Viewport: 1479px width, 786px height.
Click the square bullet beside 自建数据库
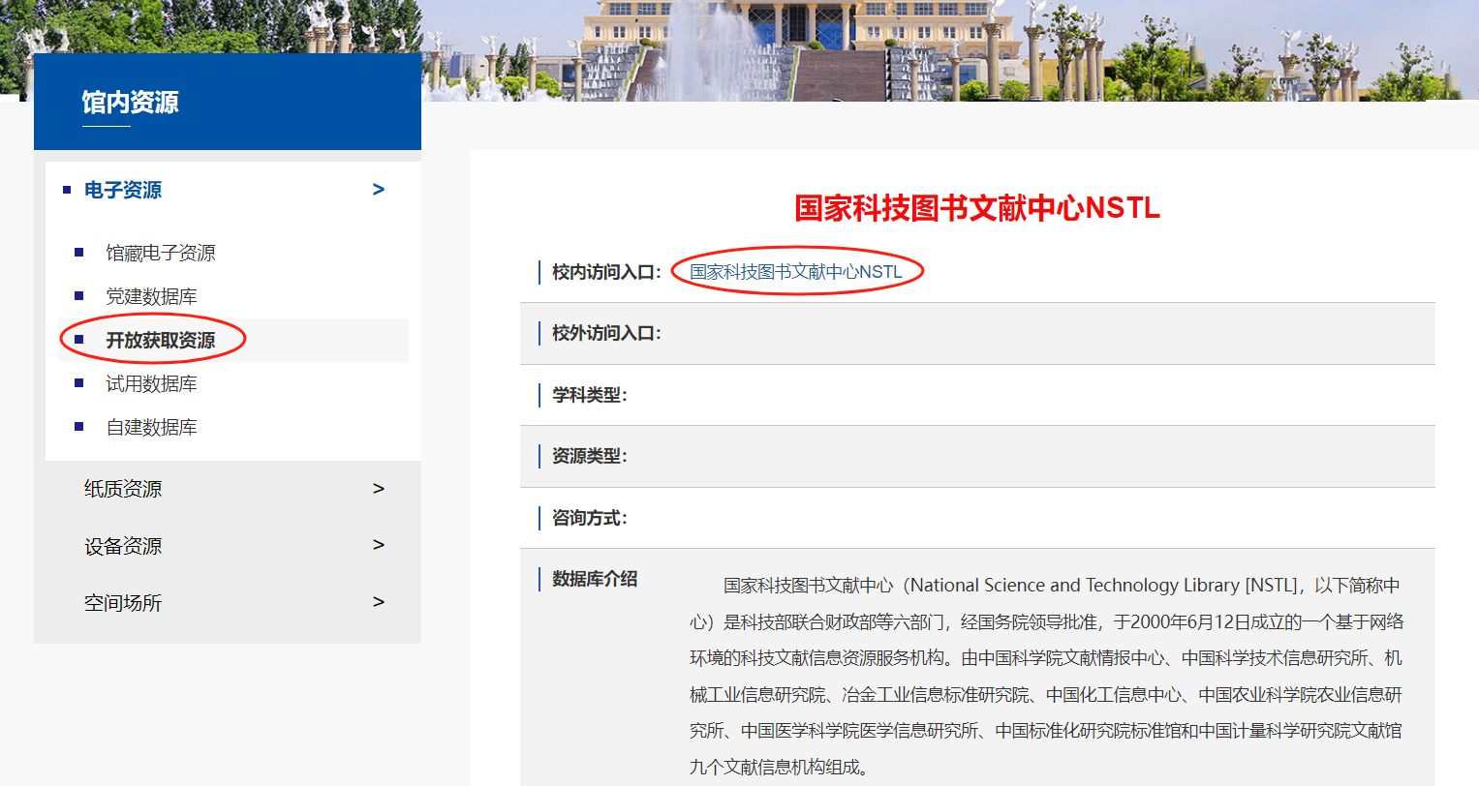point(79,427)
